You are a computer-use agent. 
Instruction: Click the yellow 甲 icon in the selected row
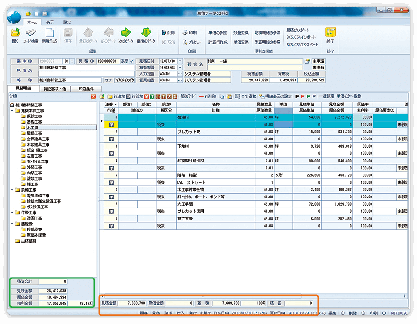tap(111, 125)
